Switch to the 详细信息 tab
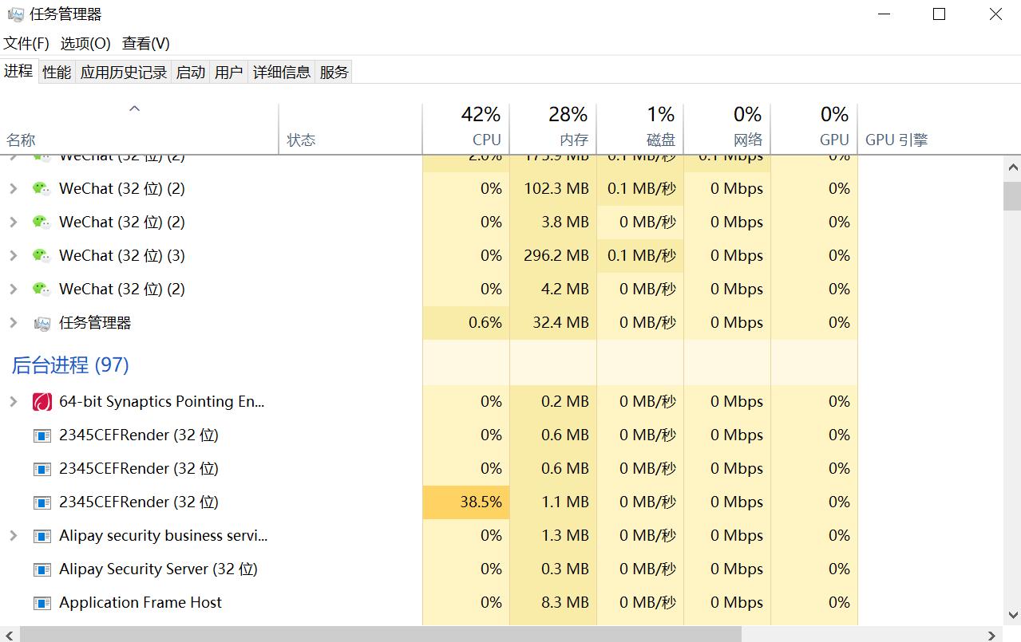Image resolution: width=1021 pixels, height=642 pixels. point(281,72)
